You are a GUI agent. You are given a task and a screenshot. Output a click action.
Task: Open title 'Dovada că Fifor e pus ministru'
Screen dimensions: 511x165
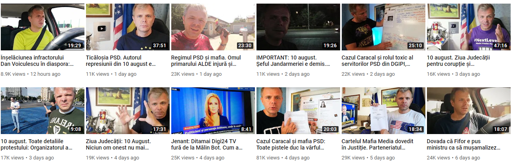click(x=464, y=144)
